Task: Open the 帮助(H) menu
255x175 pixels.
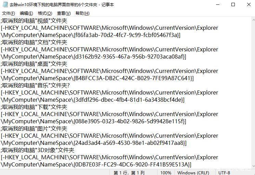Action: tap(82, 13)
